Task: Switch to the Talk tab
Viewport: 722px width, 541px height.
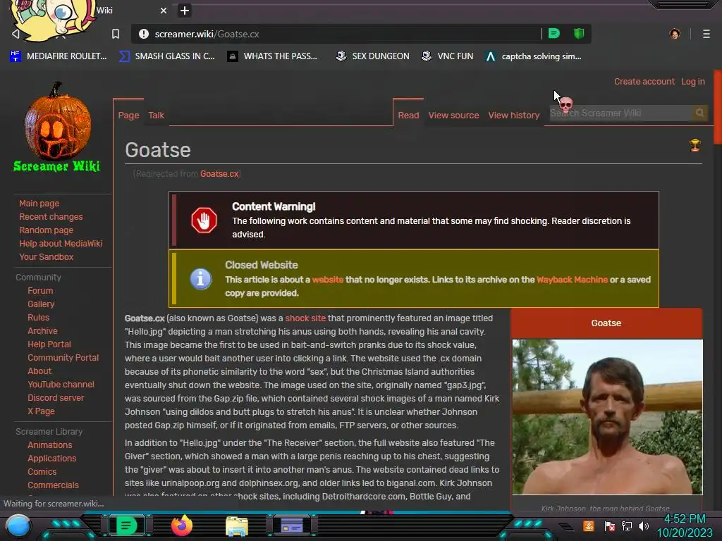Action: [156, 115]
